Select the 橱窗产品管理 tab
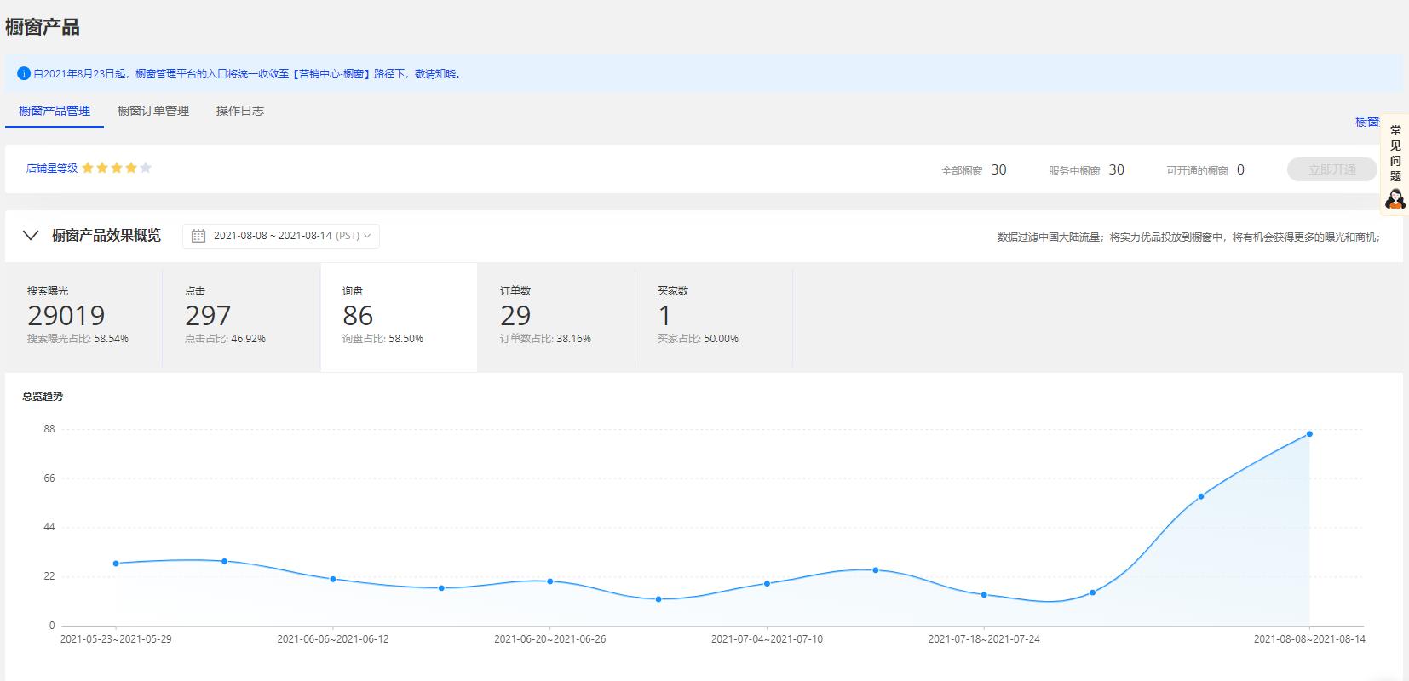1409x681 pixels. pos(55,111)
